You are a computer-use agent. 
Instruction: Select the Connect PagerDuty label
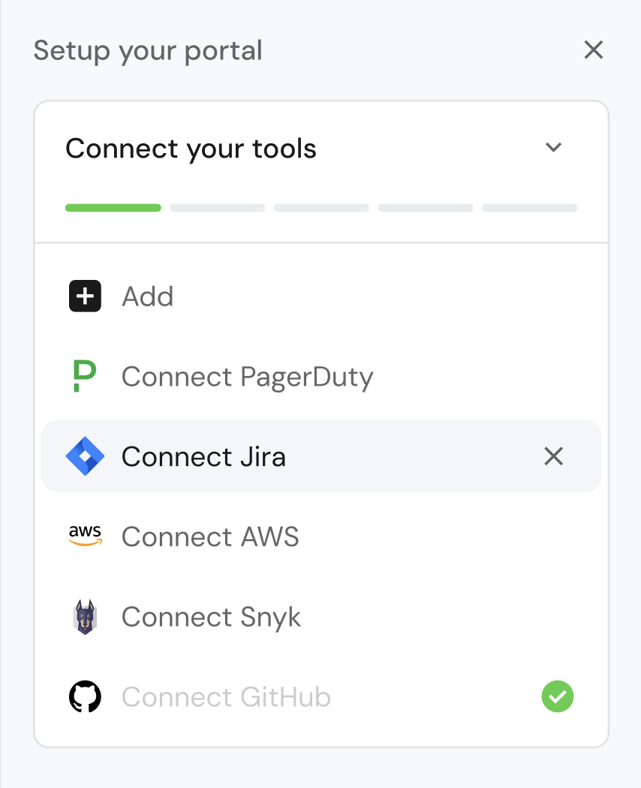[247, 377]
